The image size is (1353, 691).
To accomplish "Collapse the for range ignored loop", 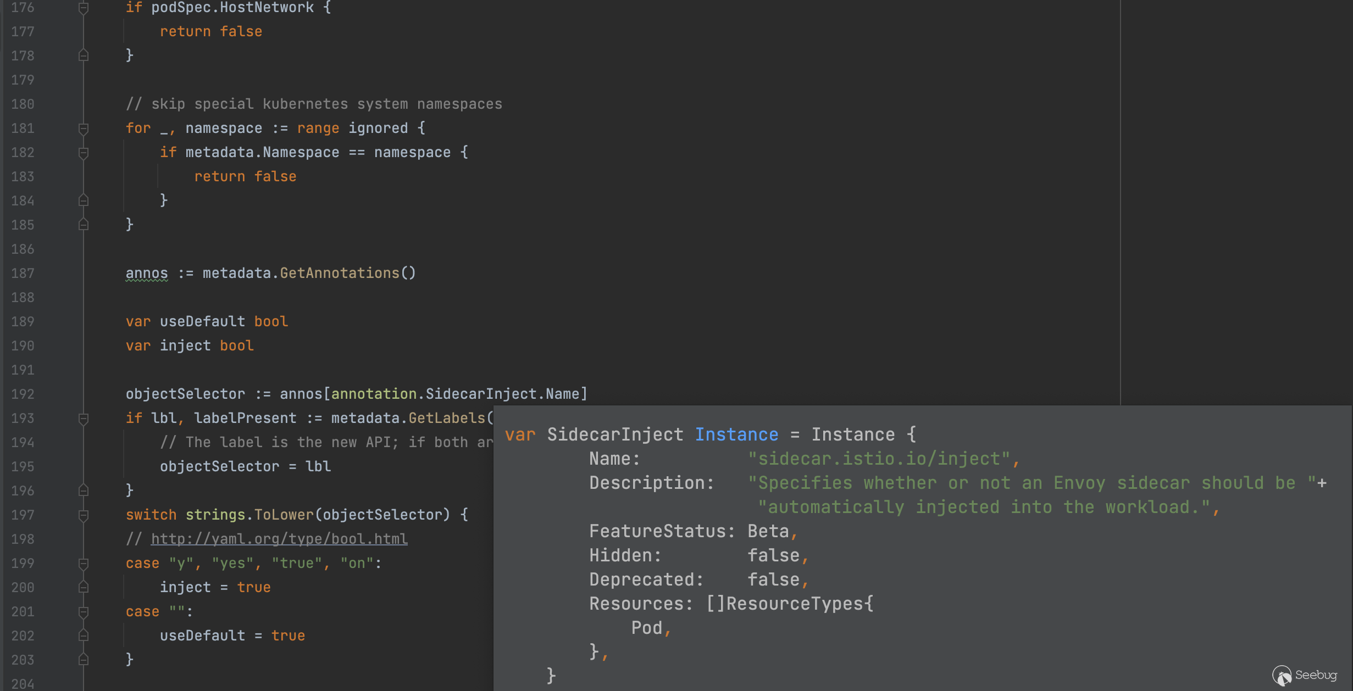I will (x=84, y=128).
